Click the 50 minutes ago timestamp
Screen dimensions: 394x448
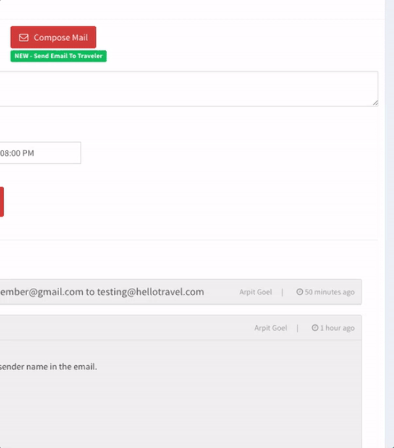click(329, 292)
